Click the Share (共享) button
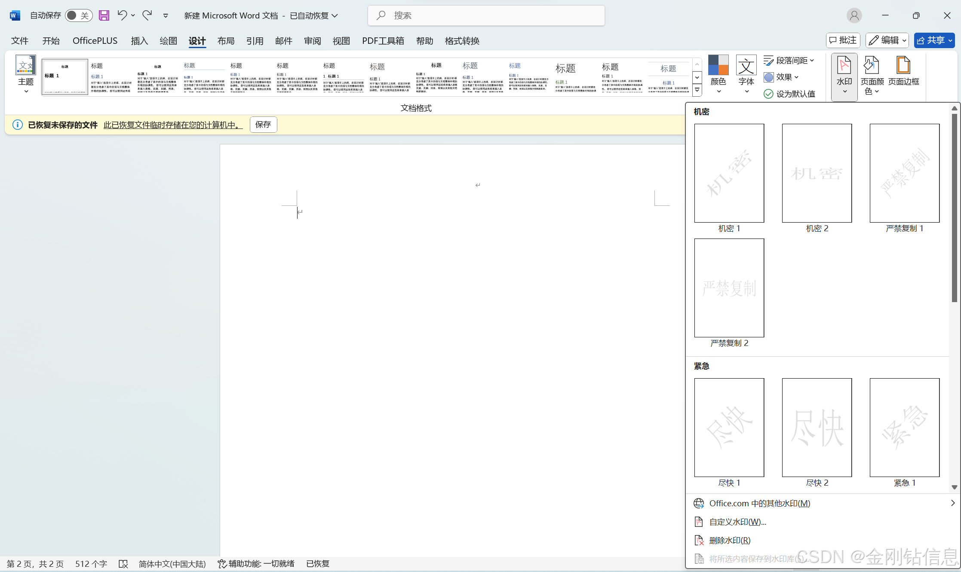Screen dimensions: 961x572 click(x=930, y=40)
